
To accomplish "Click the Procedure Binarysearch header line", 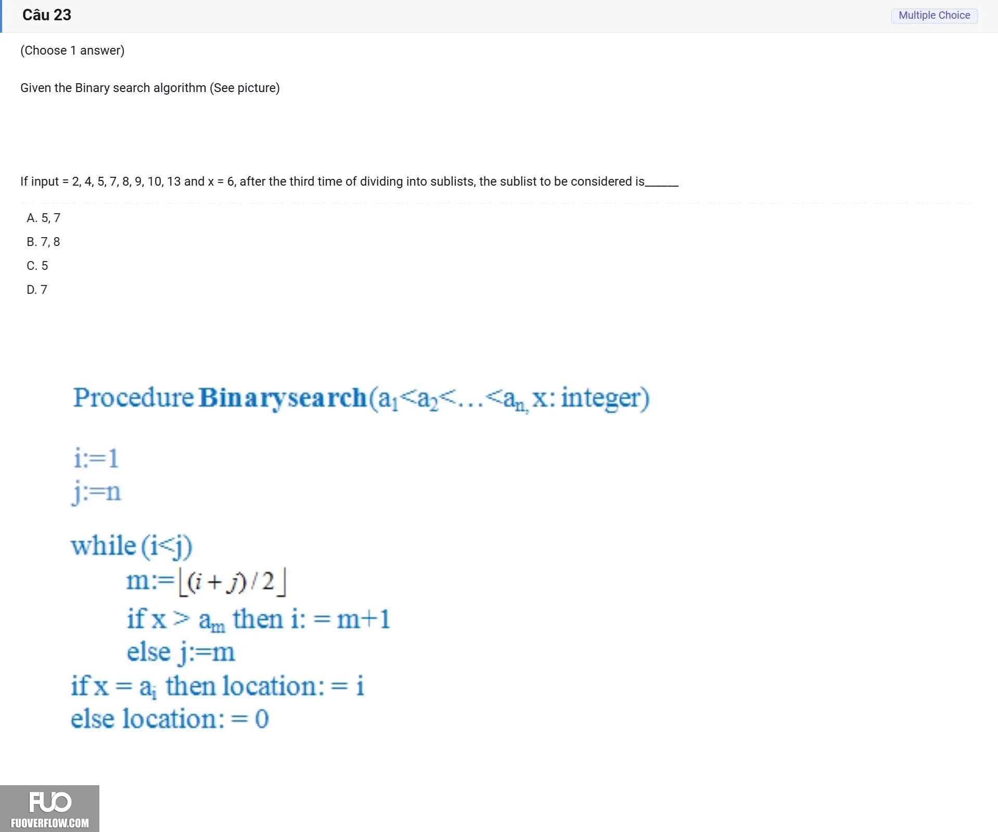I will [x=361, y=399].
